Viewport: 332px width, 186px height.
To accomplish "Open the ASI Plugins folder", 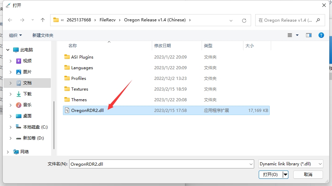I will click(x=82, y=57).
